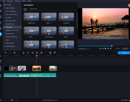Click the animation panel scrollbar
The width and height of the screenshot is (130, 102).
(77, 21)
